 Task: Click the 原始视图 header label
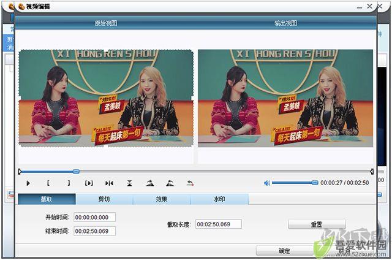[106, 23]
